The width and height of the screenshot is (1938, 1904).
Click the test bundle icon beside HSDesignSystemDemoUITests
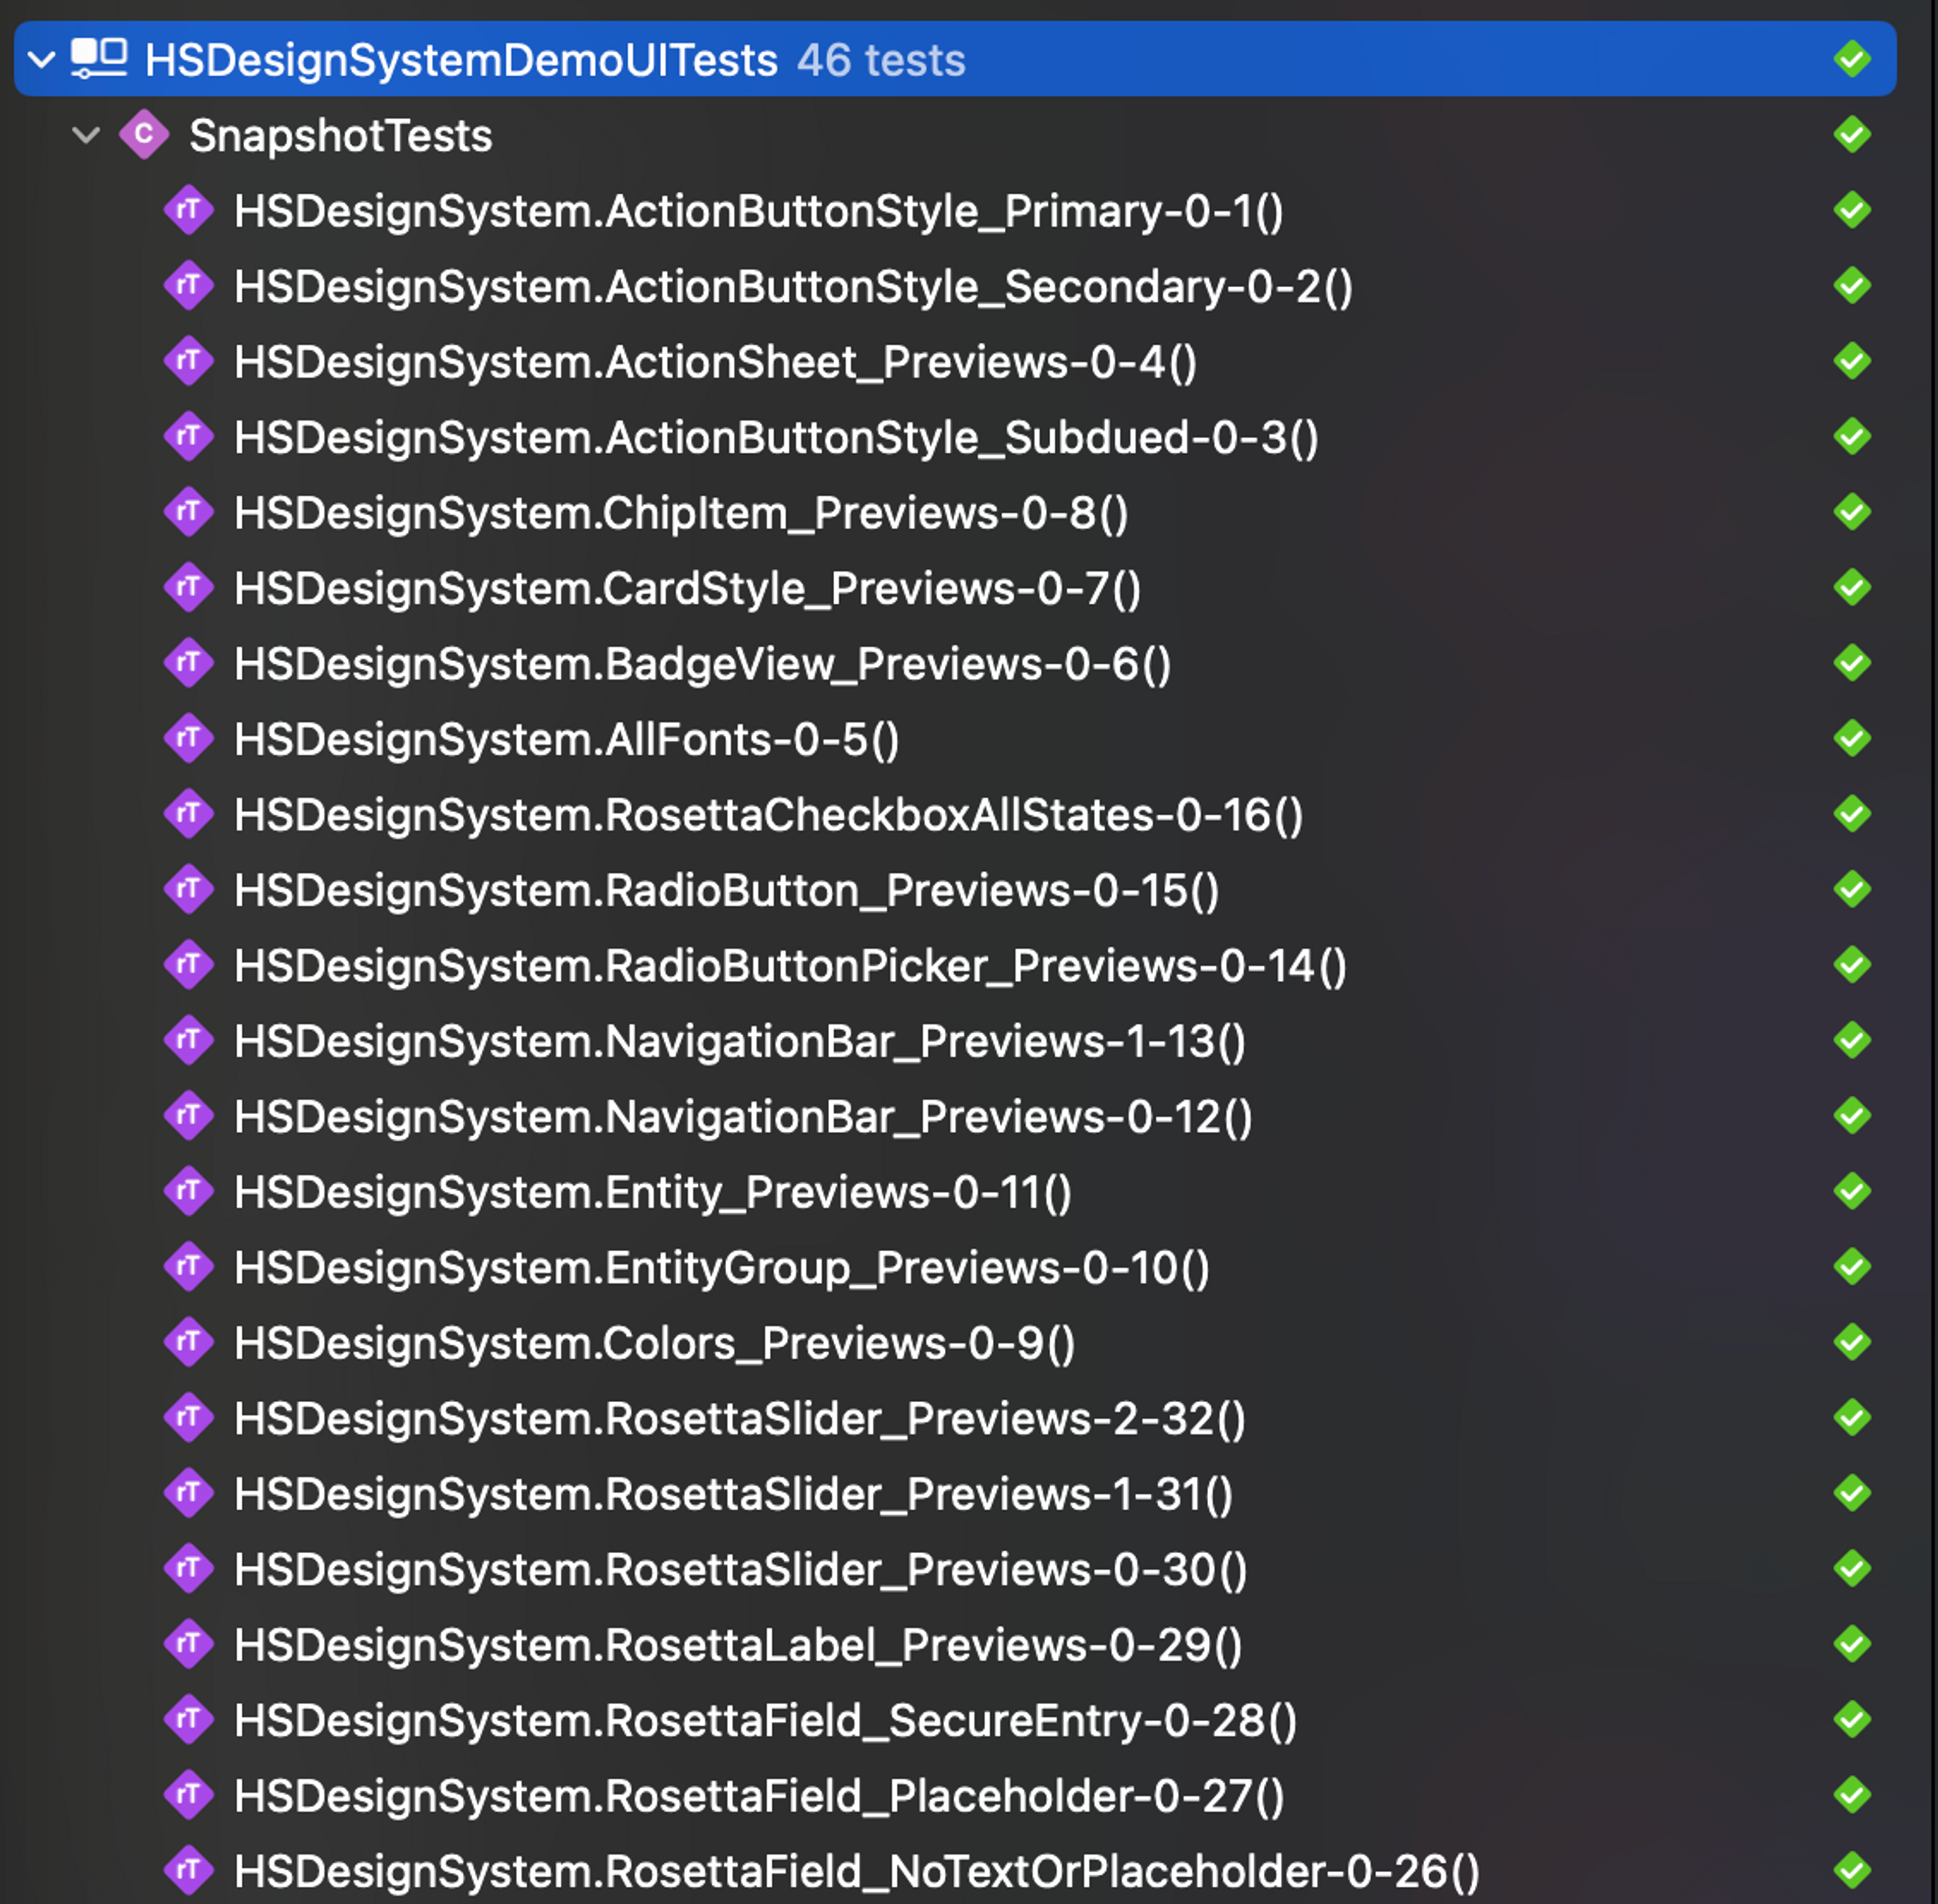pyautogui.click(x=98, y=60)
